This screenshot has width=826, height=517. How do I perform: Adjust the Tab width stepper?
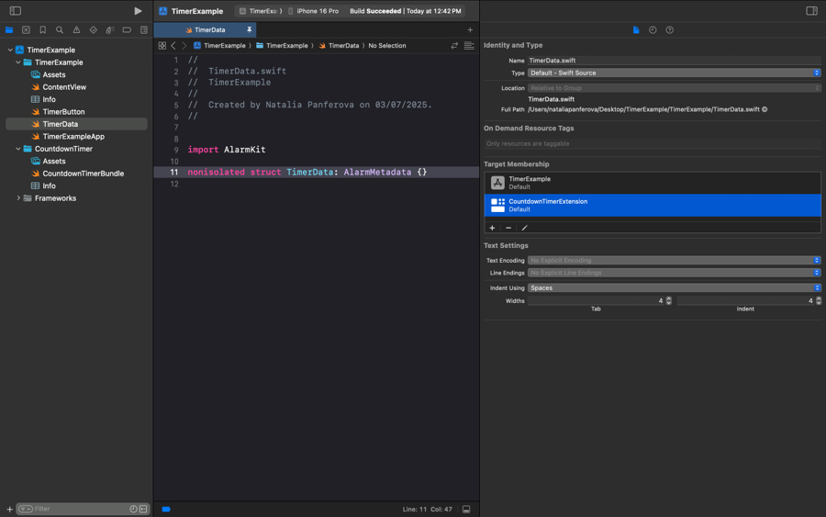[x=668, y=301]
